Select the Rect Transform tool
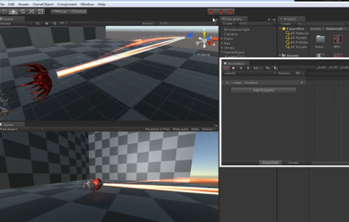The height and width of the screenshot is (222, 349). tap(41, 12)
